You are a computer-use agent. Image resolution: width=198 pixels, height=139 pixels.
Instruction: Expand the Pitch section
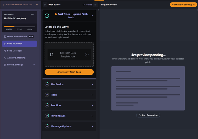coord(92,95)
